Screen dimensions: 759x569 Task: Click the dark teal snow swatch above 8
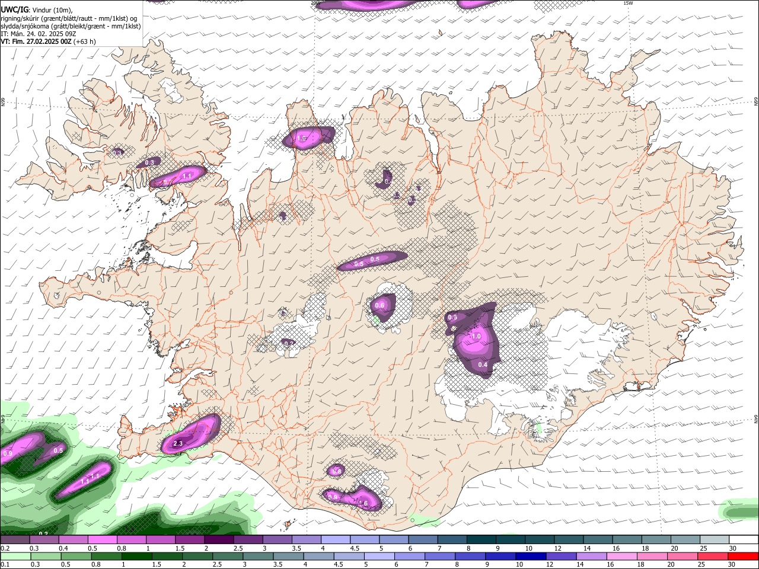click(x=481, y=540)
